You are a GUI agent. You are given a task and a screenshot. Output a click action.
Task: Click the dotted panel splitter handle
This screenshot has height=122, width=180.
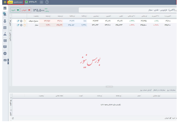pyautogui.click(x=109, y=87)
